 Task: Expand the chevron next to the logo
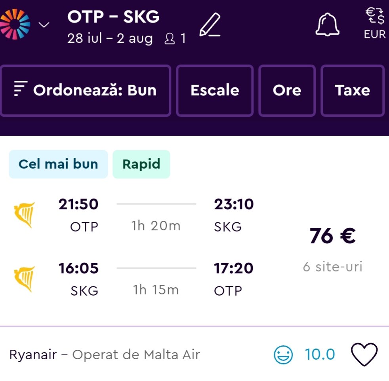point(44,25)
